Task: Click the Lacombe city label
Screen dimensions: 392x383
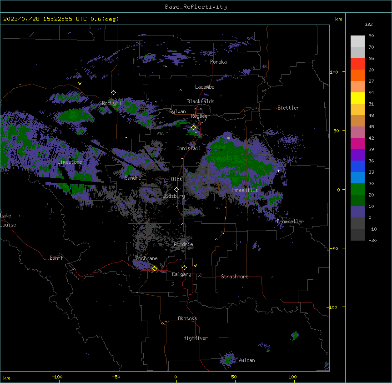Action: tap(205, 87)
